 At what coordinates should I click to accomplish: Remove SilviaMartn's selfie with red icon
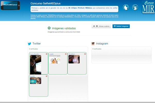pos(85,54)
